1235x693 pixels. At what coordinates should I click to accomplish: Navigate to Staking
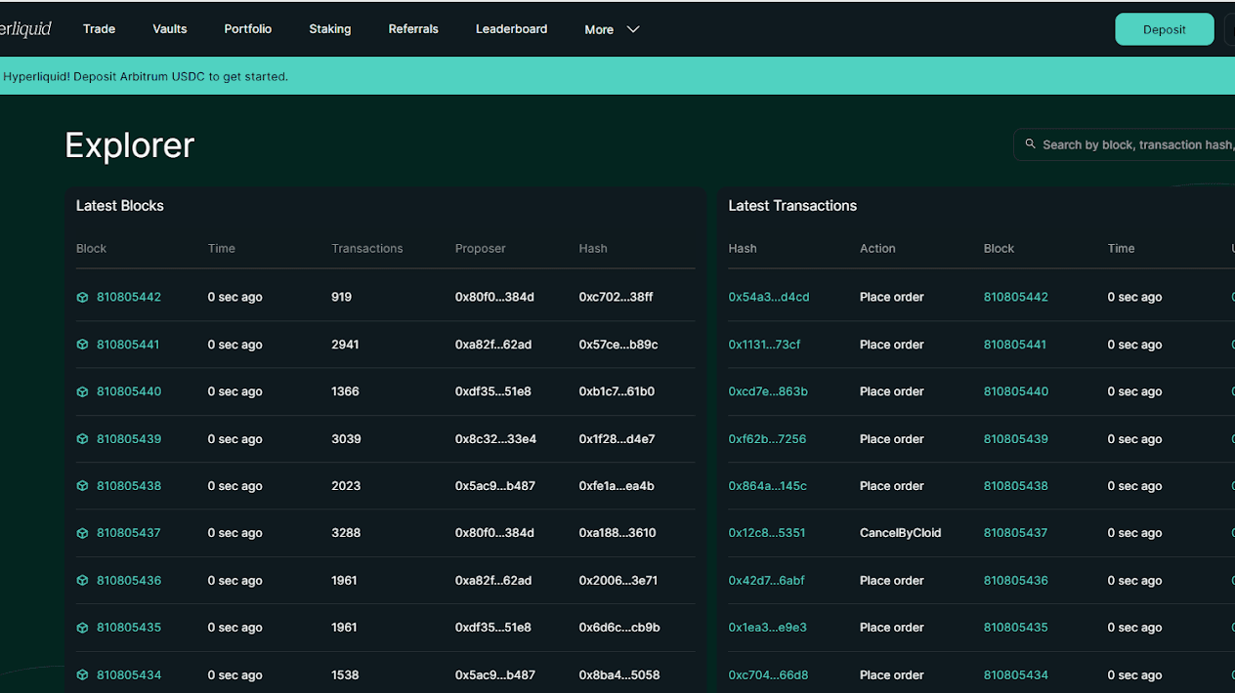[329, 29]
